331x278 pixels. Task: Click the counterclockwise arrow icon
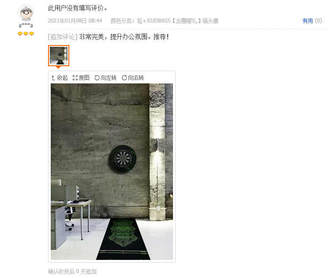97,78
